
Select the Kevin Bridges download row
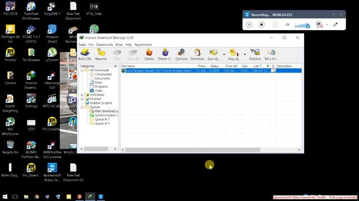coord(211,71)
